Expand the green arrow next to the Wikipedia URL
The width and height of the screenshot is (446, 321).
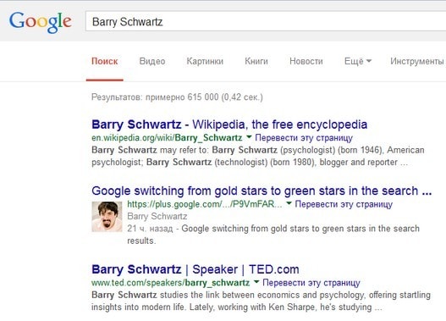click(x=249, y=137)
